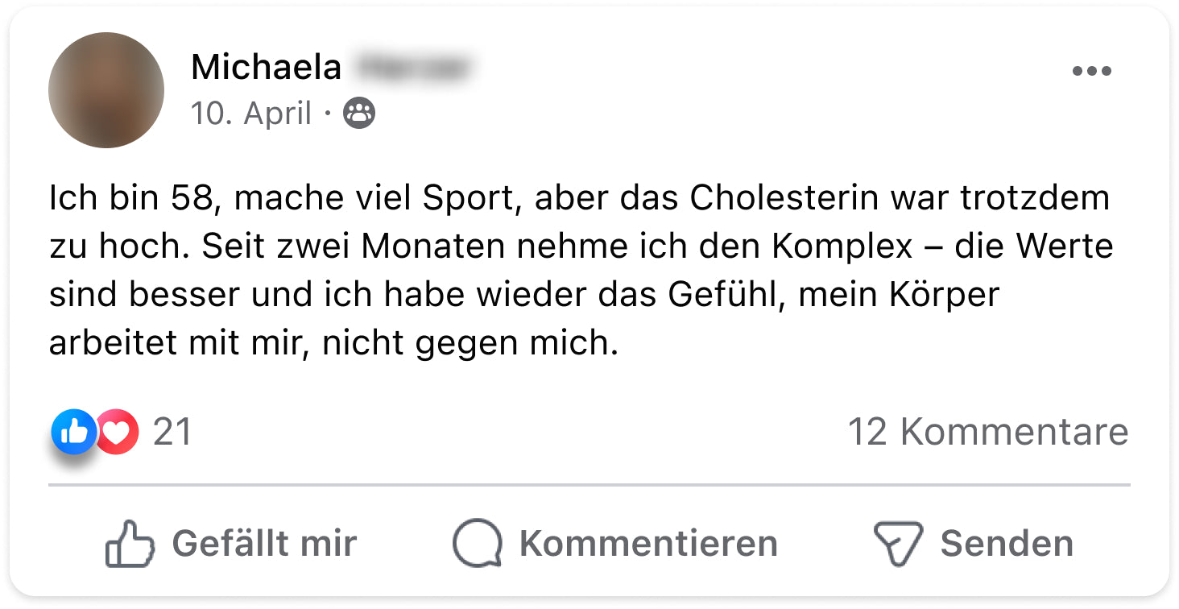Toggle like via the "Gefällt mir" label
1179x609 pixels.
pos(264,544)
